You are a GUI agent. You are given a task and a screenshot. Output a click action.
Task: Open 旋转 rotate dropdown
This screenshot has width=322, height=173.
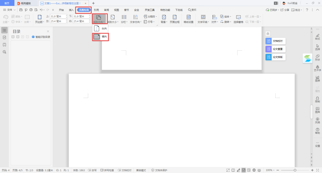coord(226,22)
